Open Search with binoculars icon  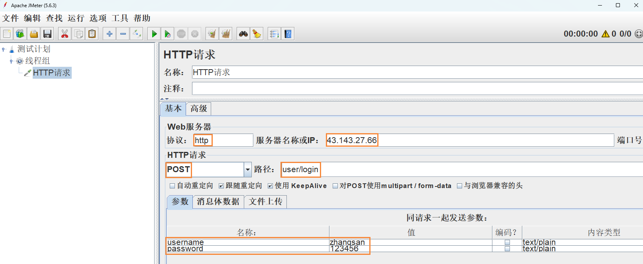click(243, 34)
